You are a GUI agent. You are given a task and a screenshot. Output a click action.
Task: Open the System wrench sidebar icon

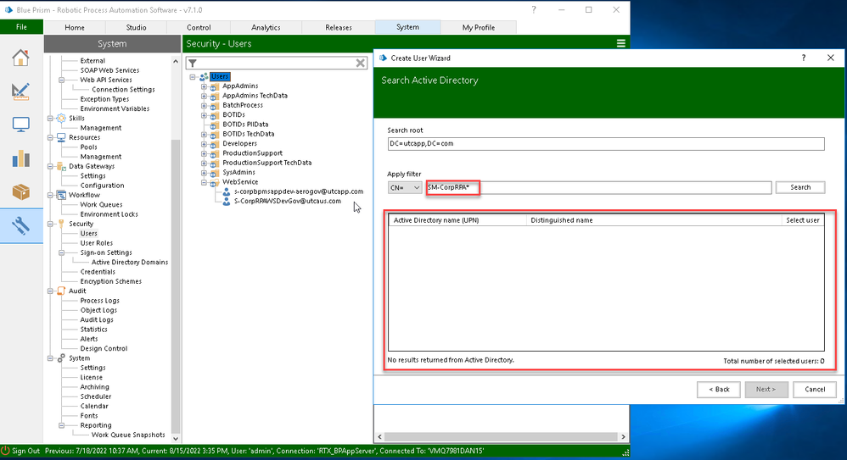[x=20, y=226]
